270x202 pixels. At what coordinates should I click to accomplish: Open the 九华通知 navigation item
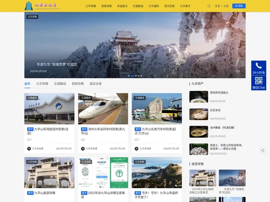tap(154, 6)
